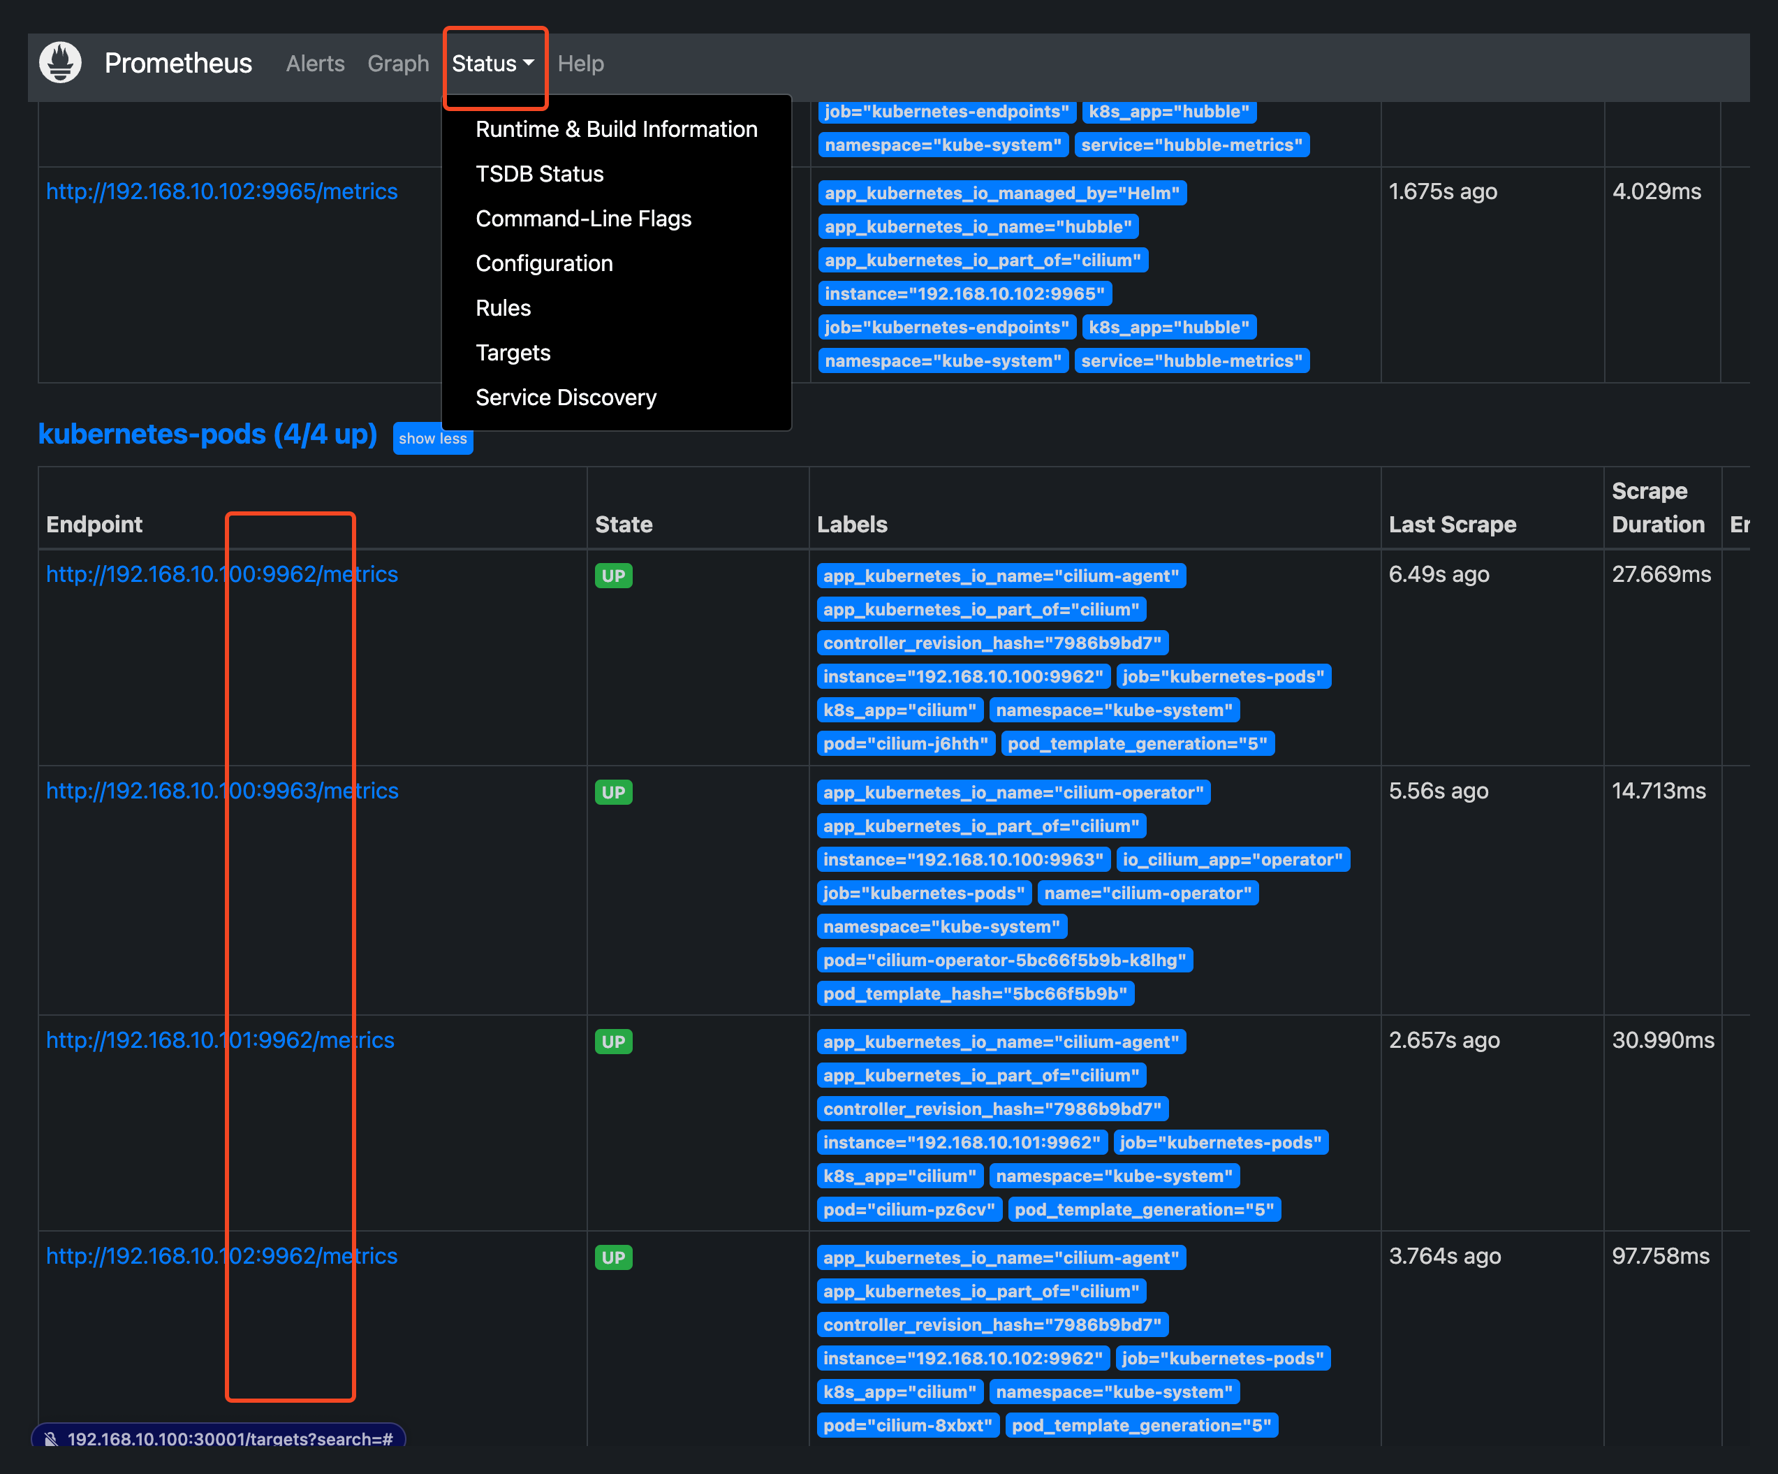This screenshot has height=1474, width=1778.
Task: Select Command-Line Flags entry
Action: pos(583,219)
